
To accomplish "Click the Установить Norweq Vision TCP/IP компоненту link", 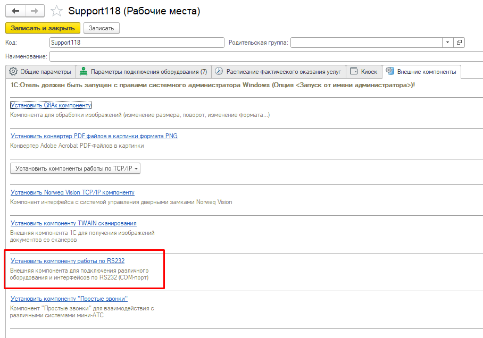I will coord(72,192).
